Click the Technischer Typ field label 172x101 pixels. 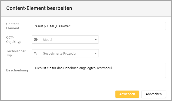(16, 53)
